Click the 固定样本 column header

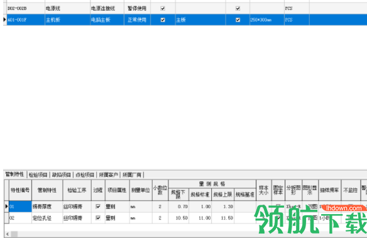pyautogui.click(x=278, y=190)
